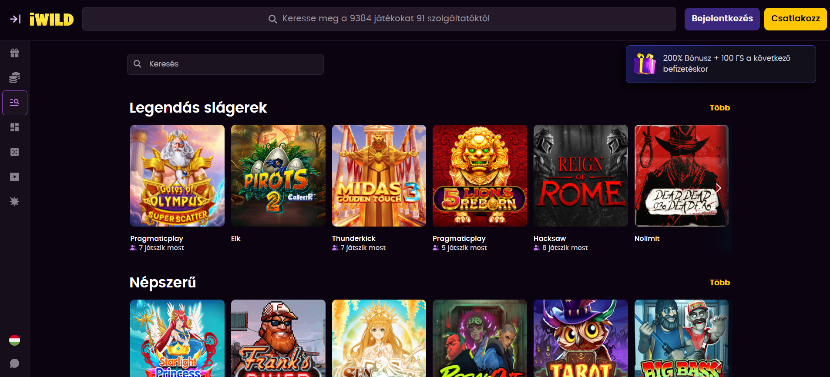Open Big Bass game thumbnail

tap(682, 338)
